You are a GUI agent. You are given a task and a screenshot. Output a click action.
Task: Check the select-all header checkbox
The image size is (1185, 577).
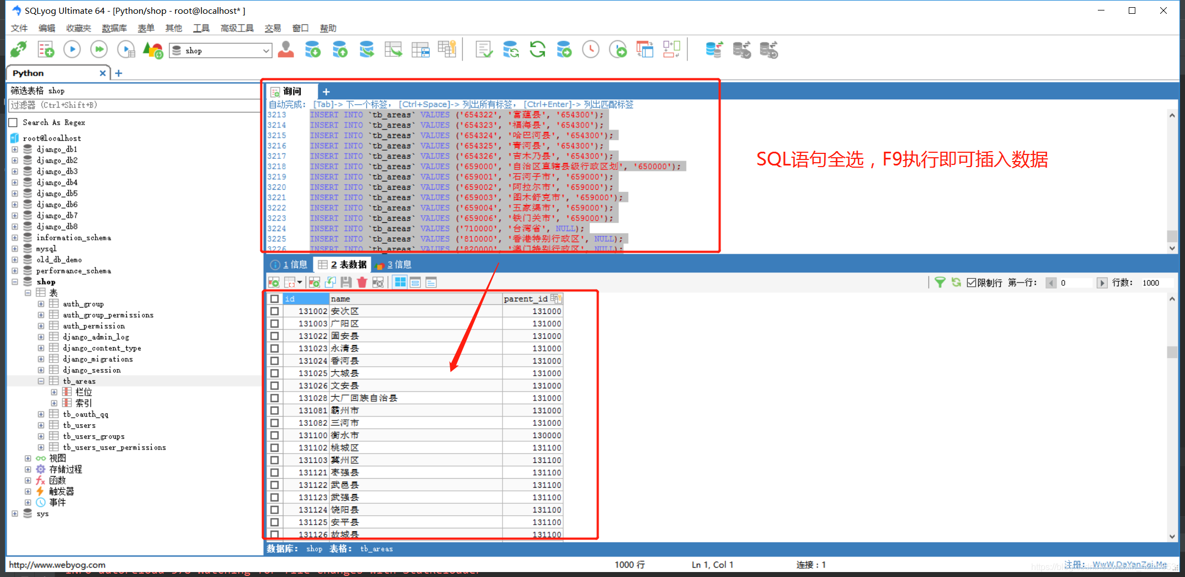[275, 298]
